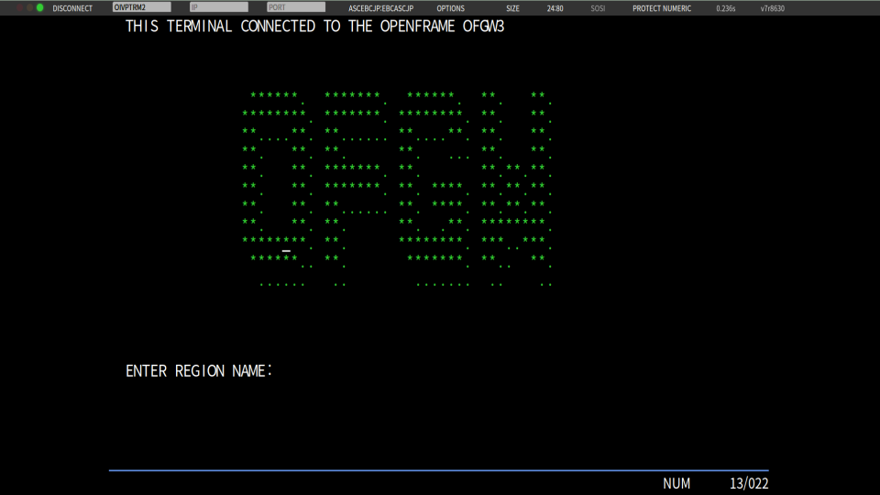Screen dimensions: 880x495
Task: Click the yellow window minimize dot
Action: 29,8
